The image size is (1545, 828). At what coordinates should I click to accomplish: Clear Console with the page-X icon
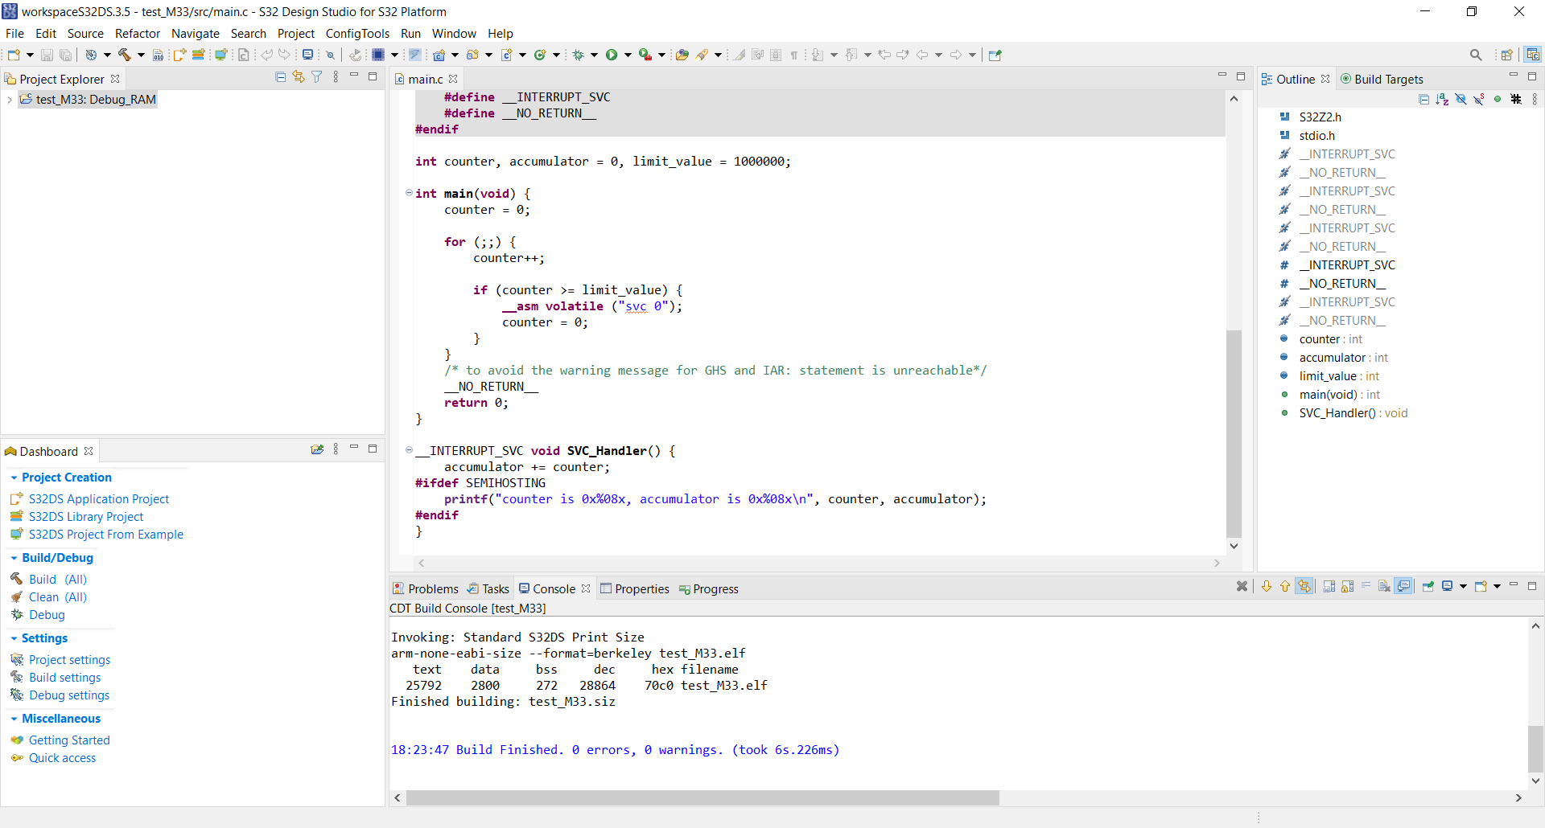(1384, 586)
